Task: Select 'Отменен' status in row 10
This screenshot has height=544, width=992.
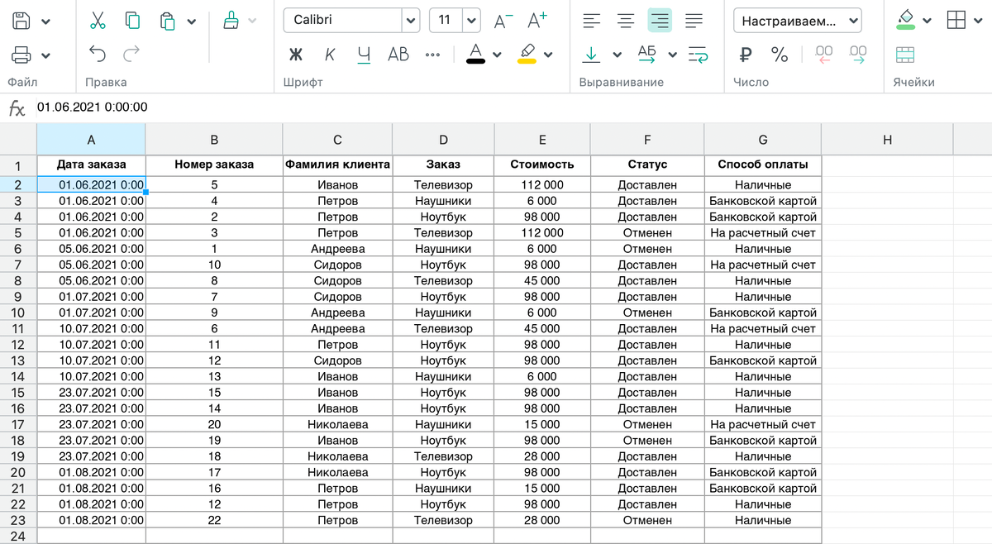Action: tap(647, 313)
